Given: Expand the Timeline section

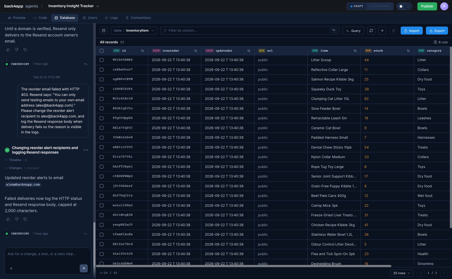Looking at the screenshot, I should point(16,160).
